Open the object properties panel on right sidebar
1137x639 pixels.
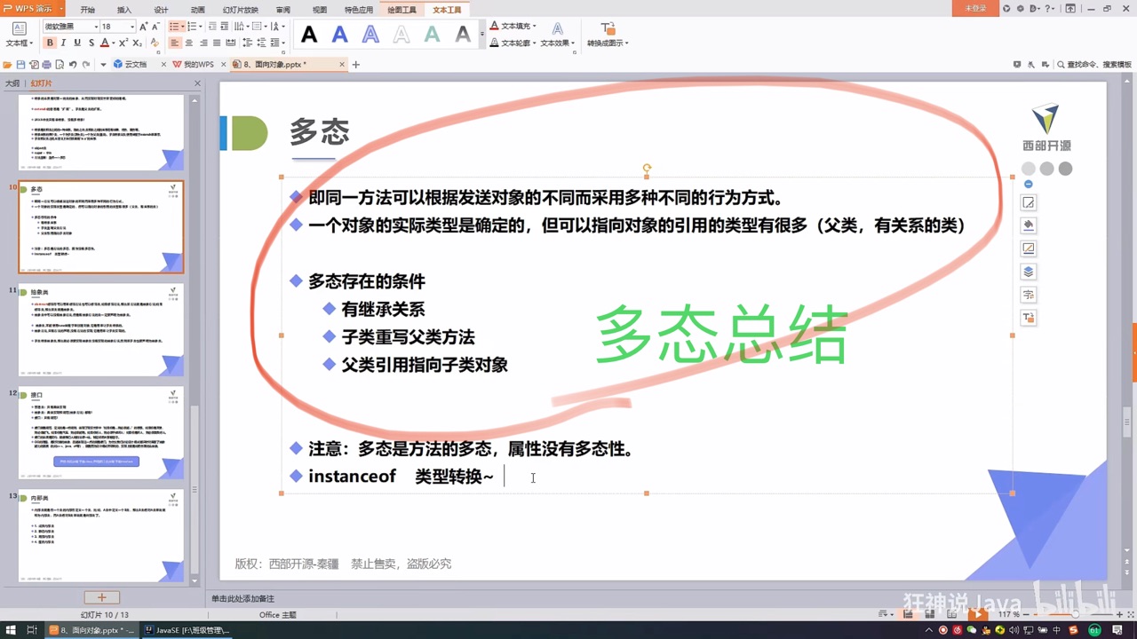(x=1028, y=202)
